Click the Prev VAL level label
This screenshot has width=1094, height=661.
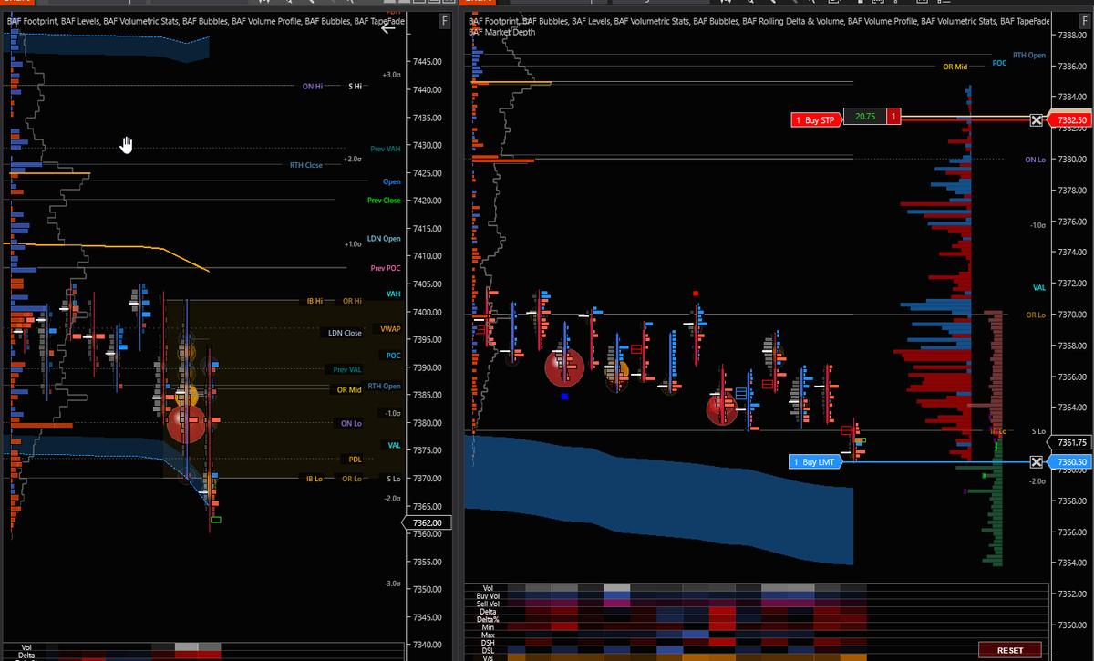coord(346,369)
